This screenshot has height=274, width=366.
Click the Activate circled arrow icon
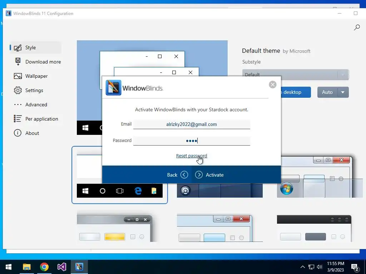(x=199, y=175)
